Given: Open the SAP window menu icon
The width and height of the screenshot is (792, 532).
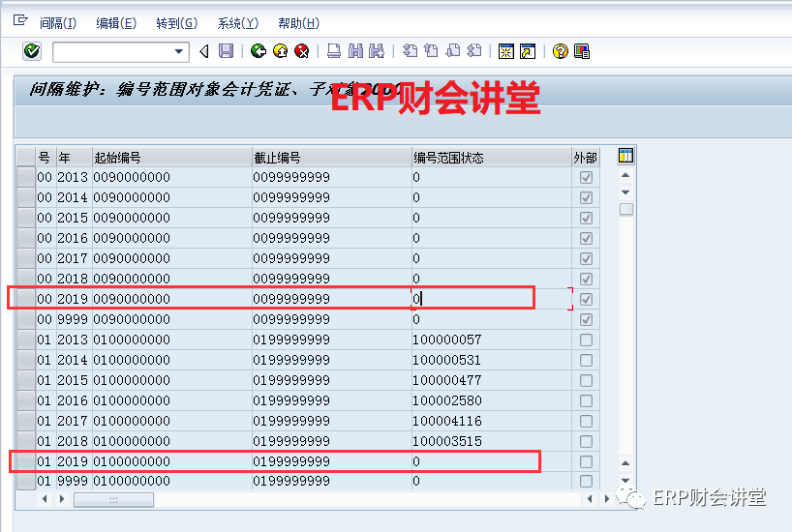Looking at the screenshot, I should coord(20,21).
